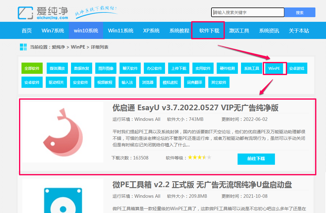The image size is (326, 213).
Task: Click the 前往下载 download button
Action: pyautogui.click(x=256, y=159)
